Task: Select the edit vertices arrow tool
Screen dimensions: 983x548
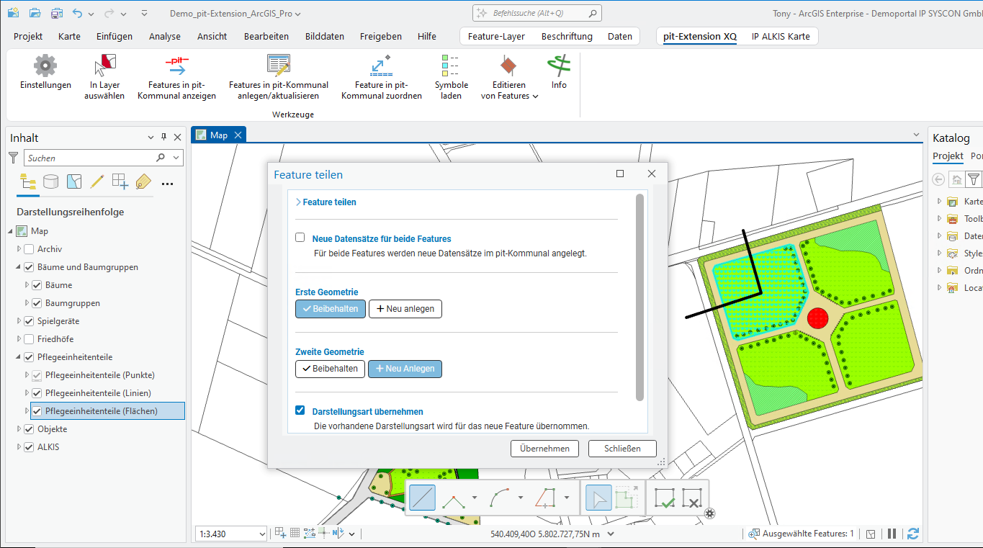Action: tap(598, 497)
